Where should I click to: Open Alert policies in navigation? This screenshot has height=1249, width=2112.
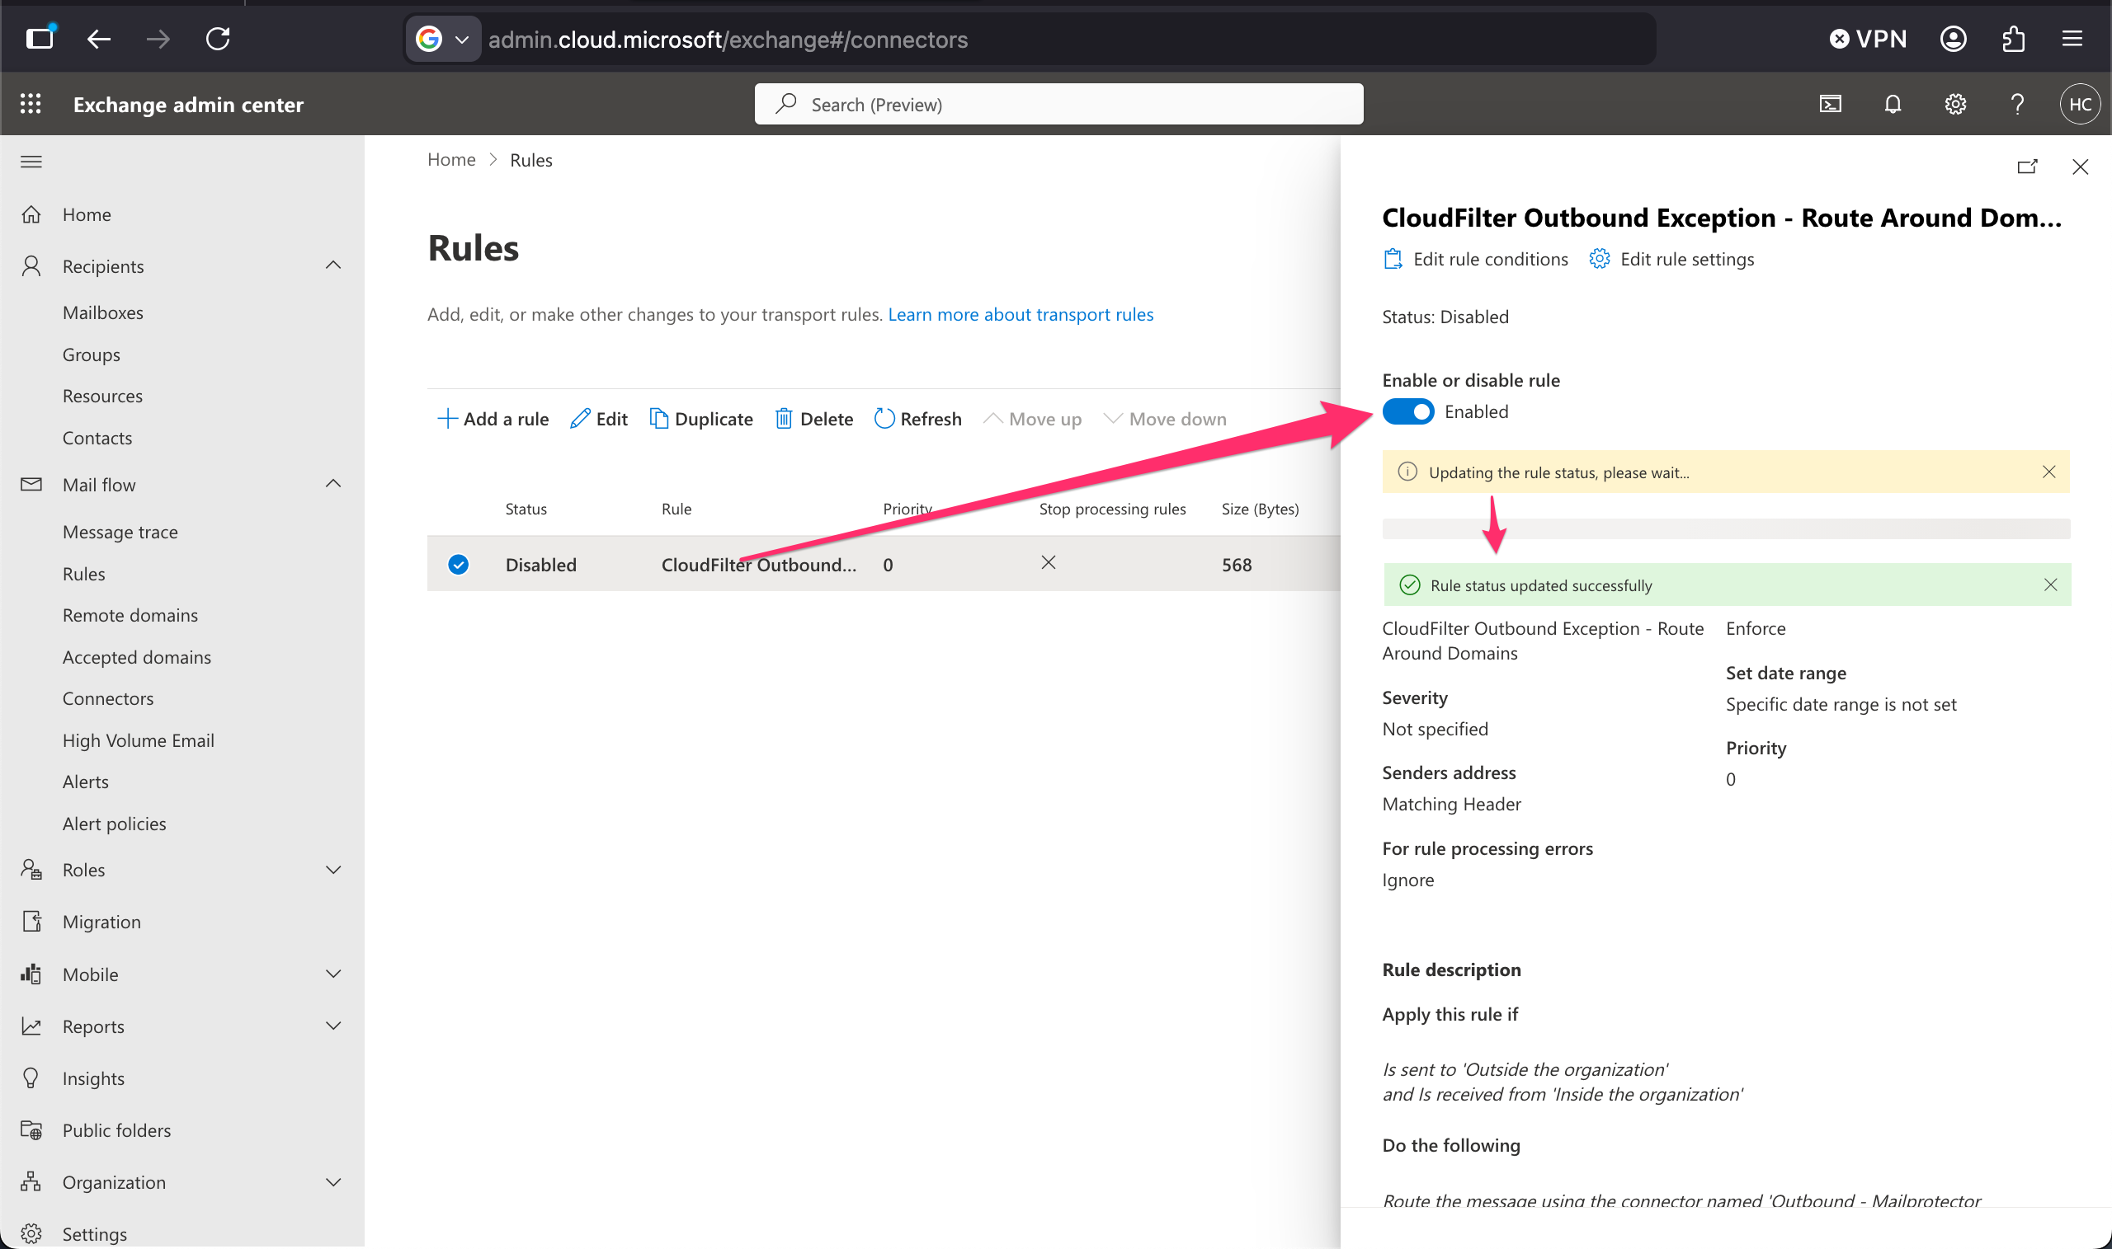(114, 824)
